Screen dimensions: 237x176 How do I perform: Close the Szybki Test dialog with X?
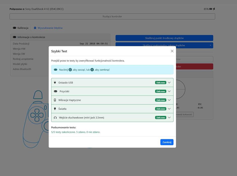[x=172, y=51]
